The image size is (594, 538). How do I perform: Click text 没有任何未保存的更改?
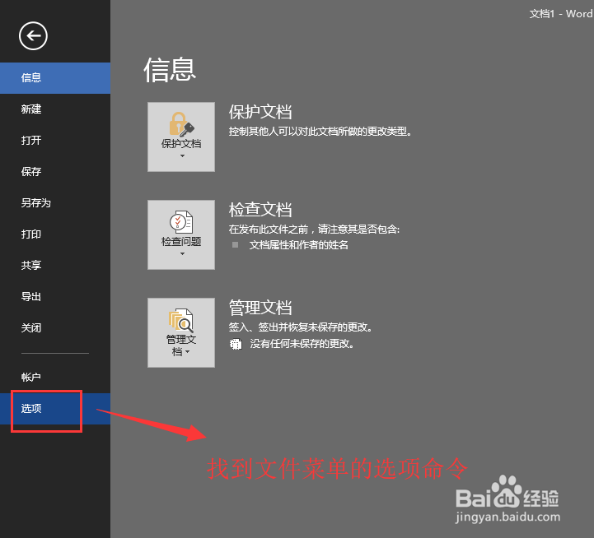[x=302, y=344]
